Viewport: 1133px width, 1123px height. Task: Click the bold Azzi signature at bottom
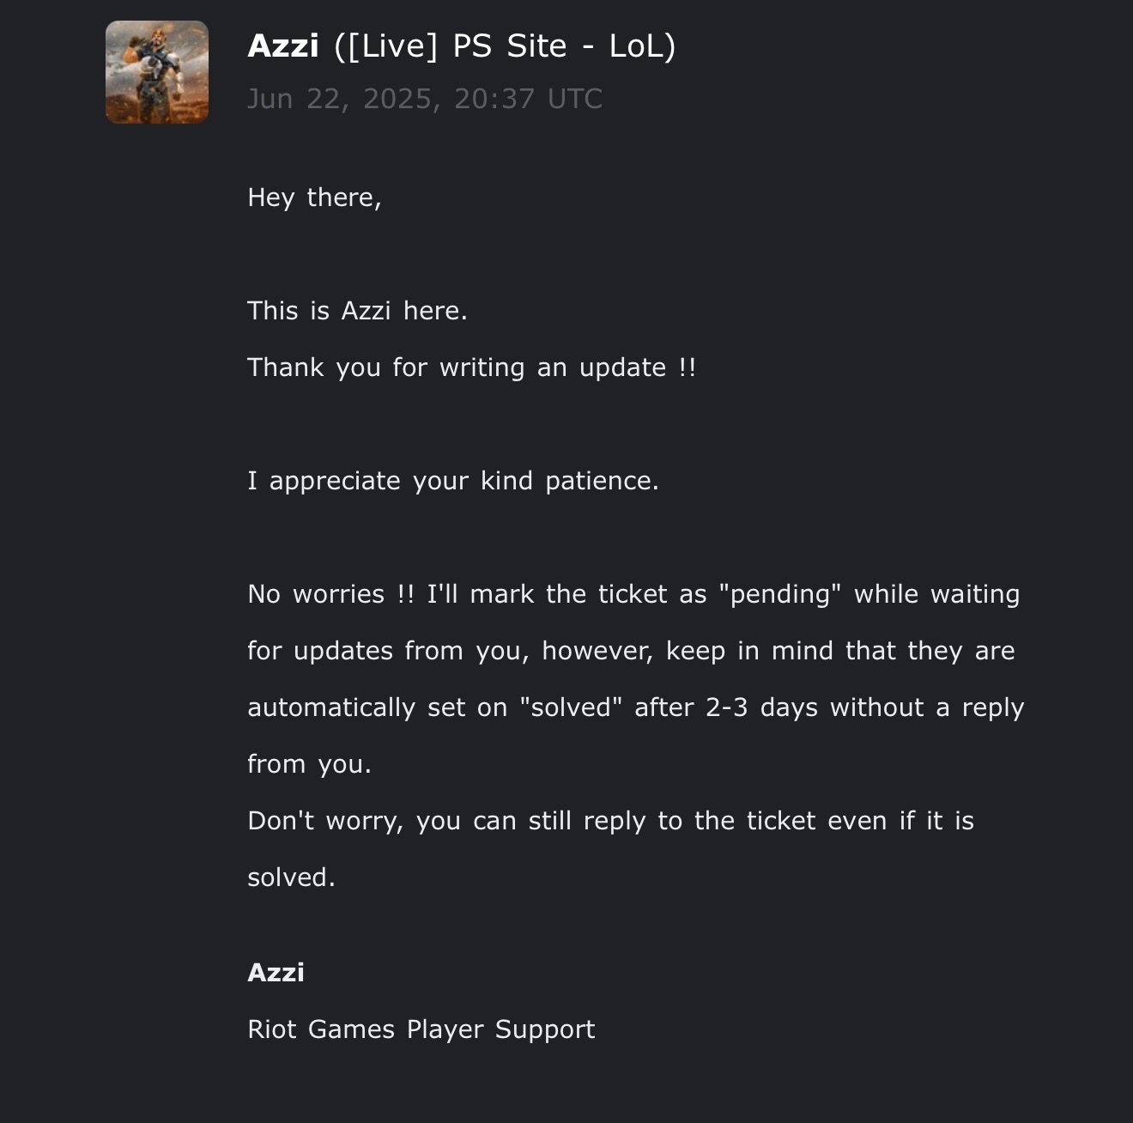(x=276, y=972)
